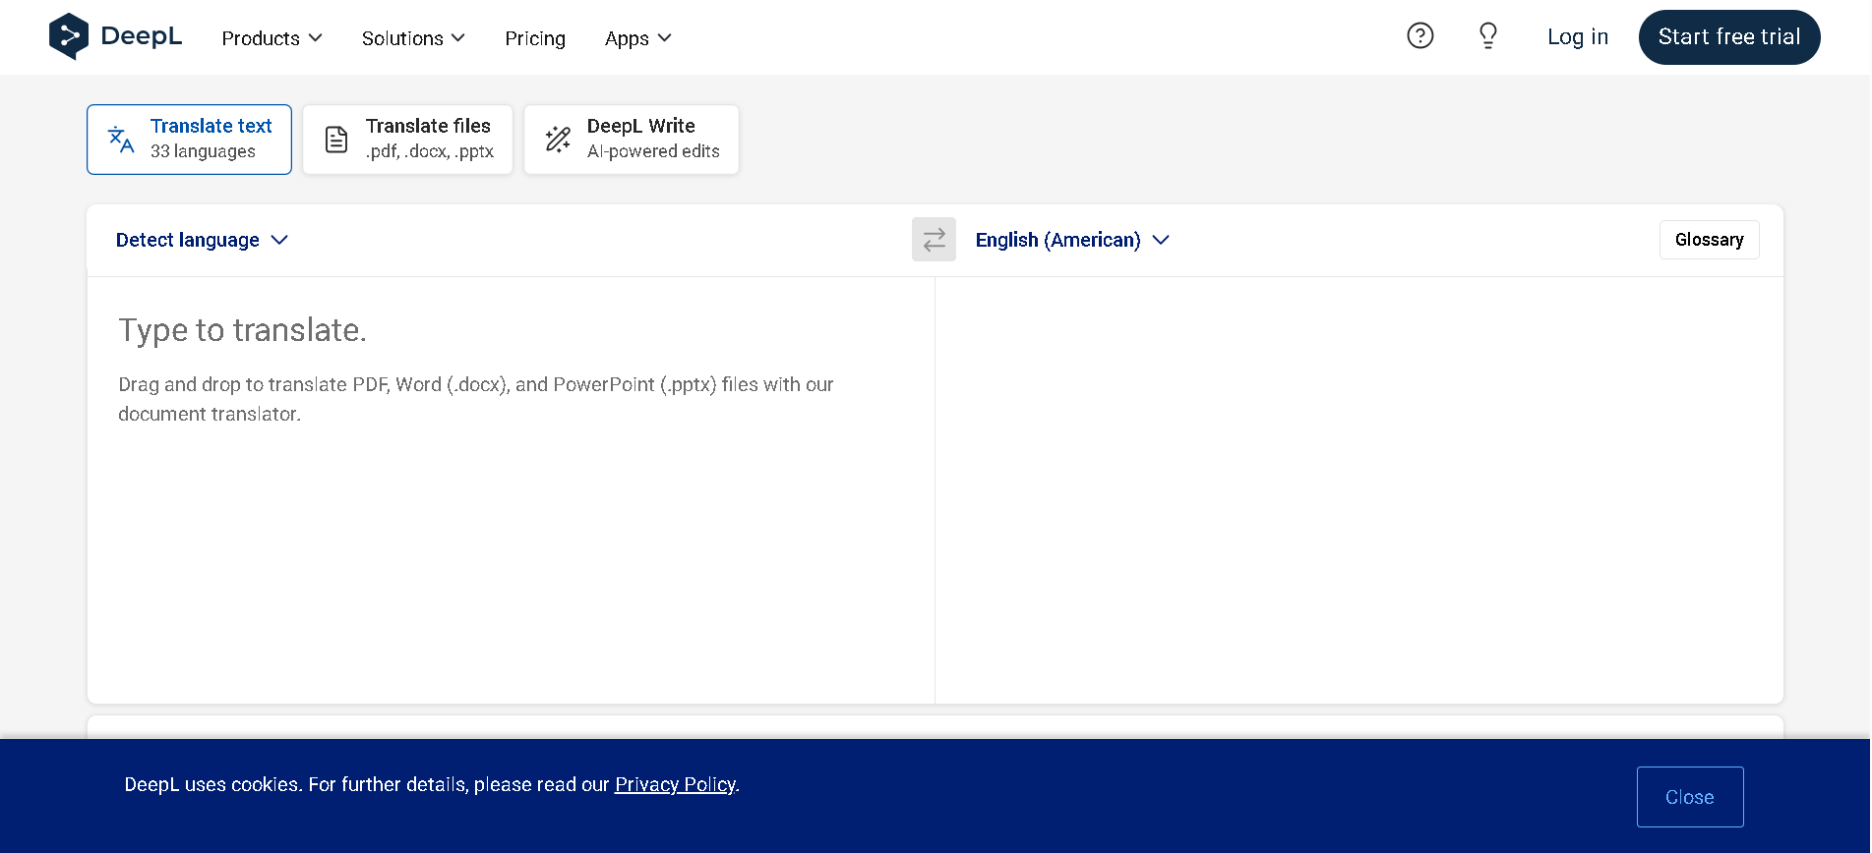Expand the Apps menu
The image size is (1872, 853).
pos(637,38)
